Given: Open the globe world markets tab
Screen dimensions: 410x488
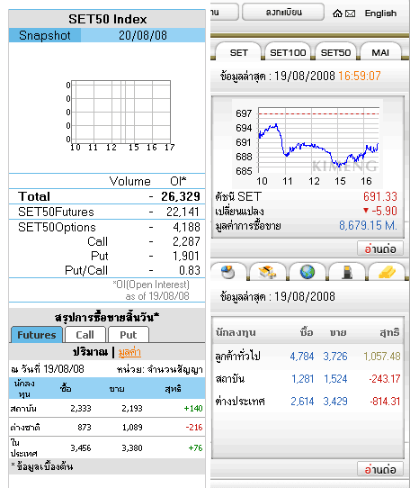Looking at the screenshot, I should click(x=307, y=272).
